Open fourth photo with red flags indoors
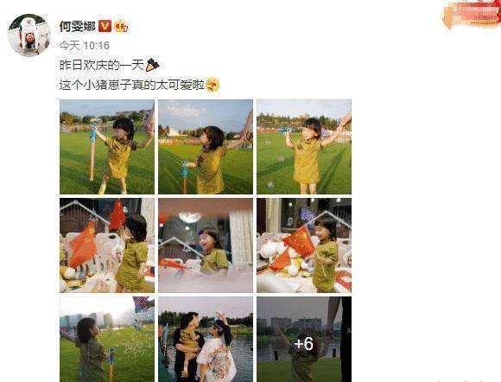This screenshot has height=382, width=501. coord(107,245)
